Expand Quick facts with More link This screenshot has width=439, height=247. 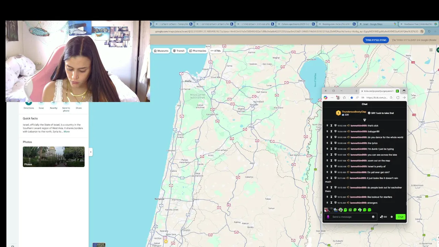[x=67, y=131]
